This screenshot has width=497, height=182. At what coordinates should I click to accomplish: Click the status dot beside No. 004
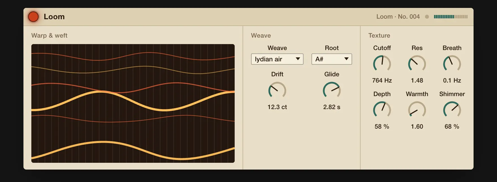(x=427, y=17)
